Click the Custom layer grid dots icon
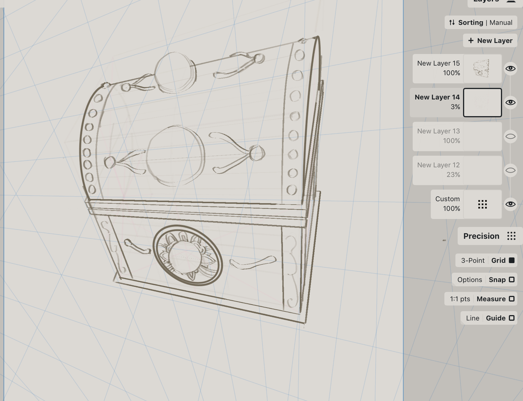523x401 pixels. (482, 204)
